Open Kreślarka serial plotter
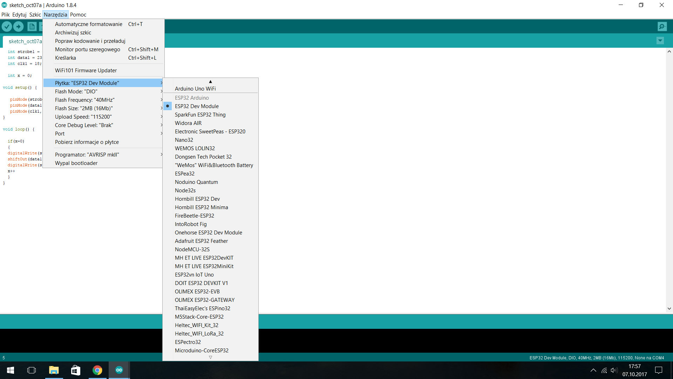673x379 pixels. point(104,58)
